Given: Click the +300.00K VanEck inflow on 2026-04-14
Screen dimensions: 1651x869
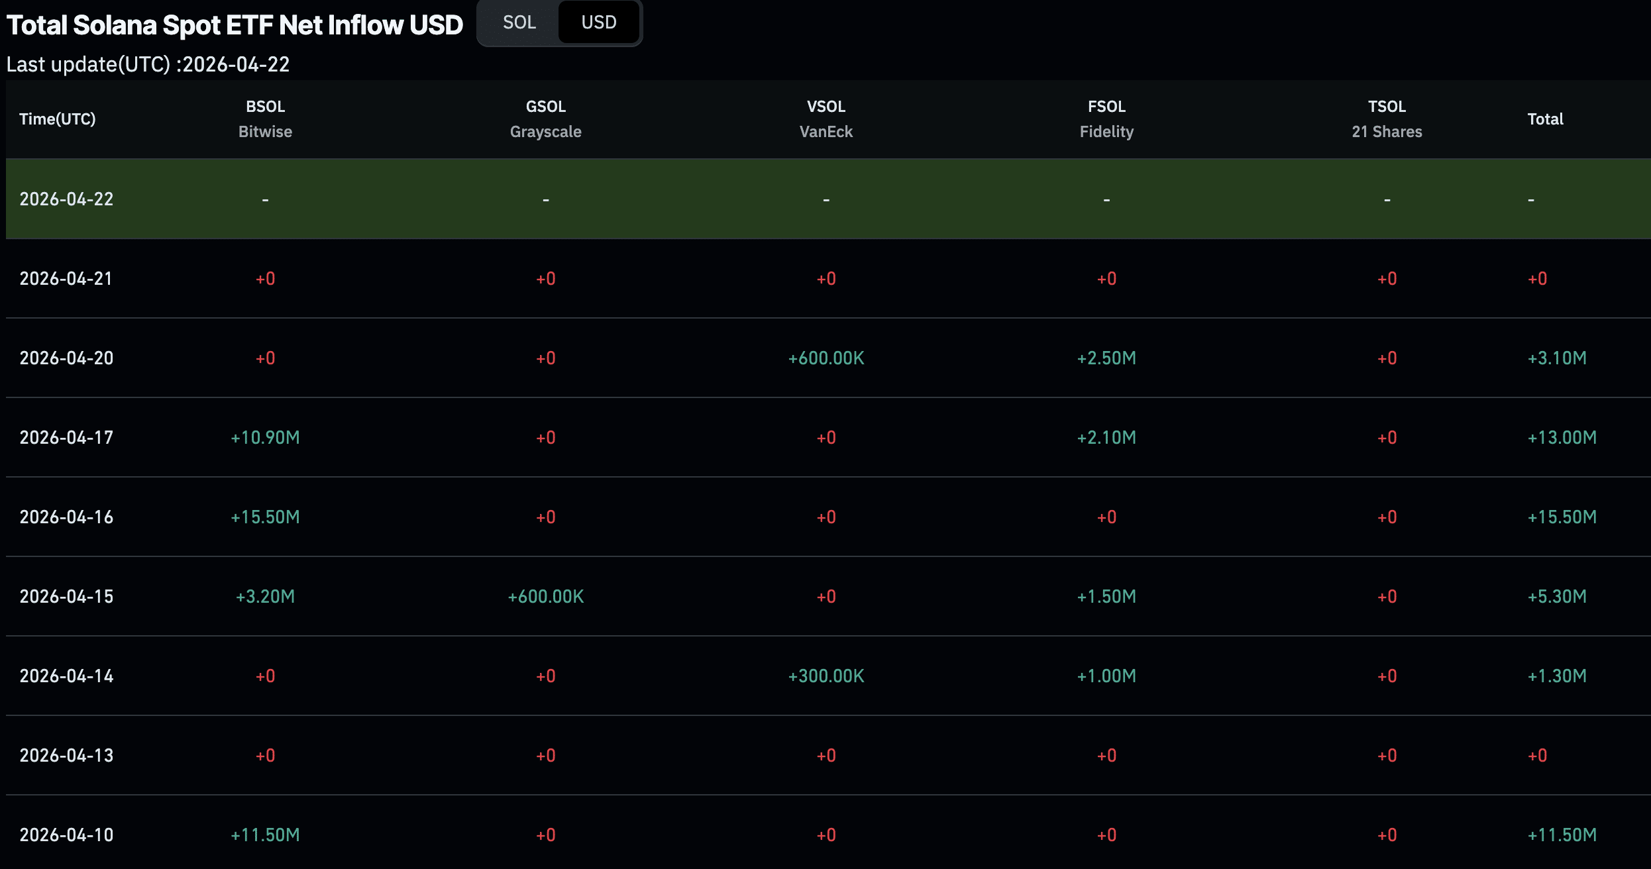Looking at the screenshot, I should tap(826, 676).
